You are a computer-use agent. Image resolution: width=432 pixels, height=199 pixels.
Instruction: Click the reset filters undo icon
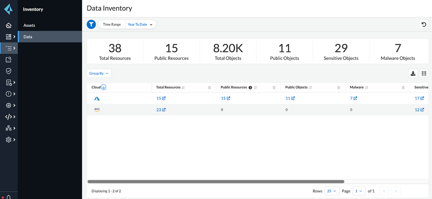coord(424,25)
